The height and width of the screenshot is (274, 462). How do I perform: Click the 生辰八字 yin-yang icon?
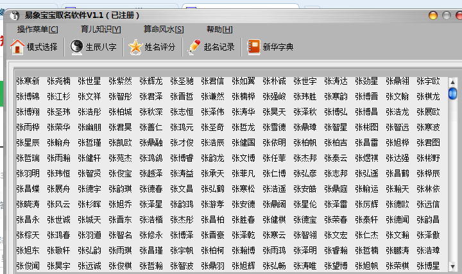[x=76, y=47]
